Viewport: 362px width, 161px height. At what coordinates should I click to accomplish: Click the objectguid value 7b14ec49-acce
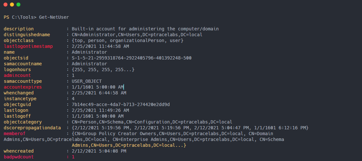[121, 105]
